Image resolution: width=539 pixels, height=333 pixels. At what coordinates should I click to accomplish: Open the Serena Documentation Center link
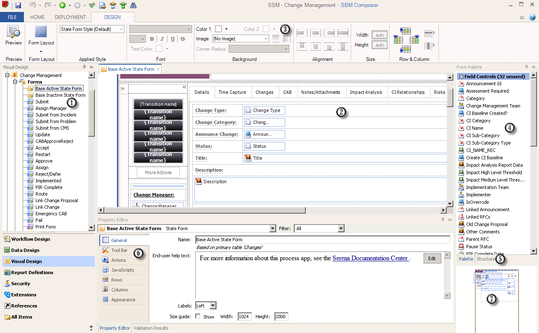point(370,258)
